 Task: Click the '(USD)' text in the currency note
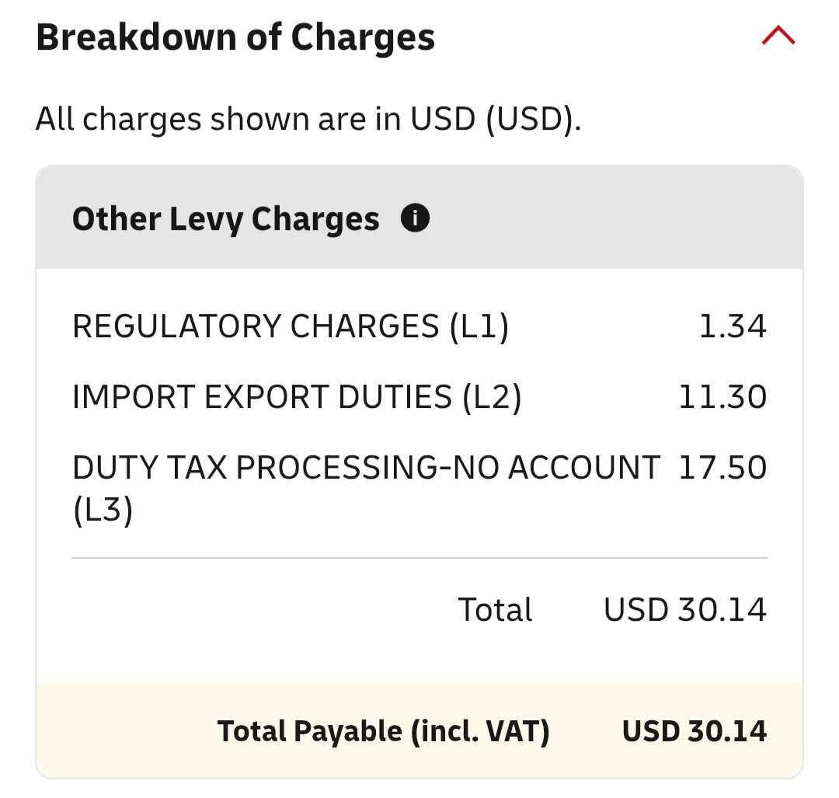click(x=532, y=120)
